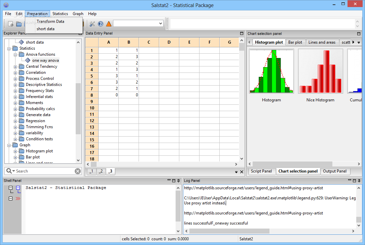Click the Log Panel horizontal scrollbar
This screenshot has width=365, height=245.
[229, 231]
